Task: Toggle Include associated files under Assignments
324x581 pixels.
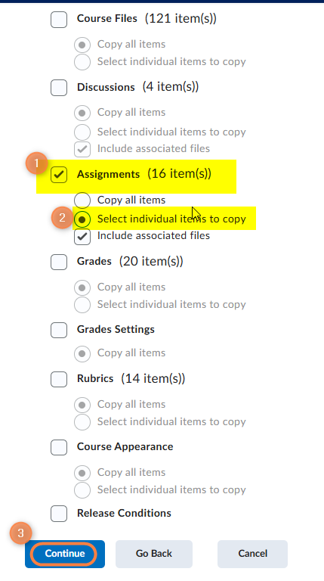Action: [x=82, y=237]
